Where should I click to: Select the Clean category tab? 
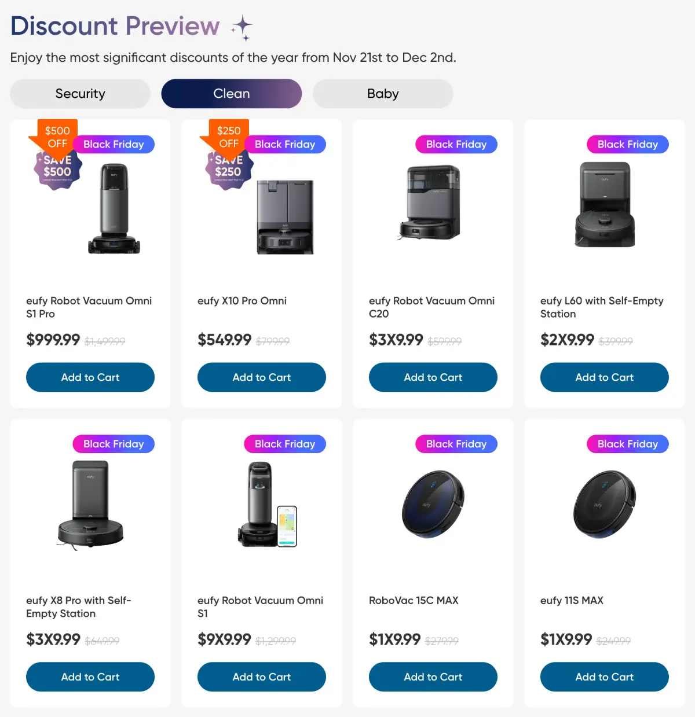[x=232, y=94]
